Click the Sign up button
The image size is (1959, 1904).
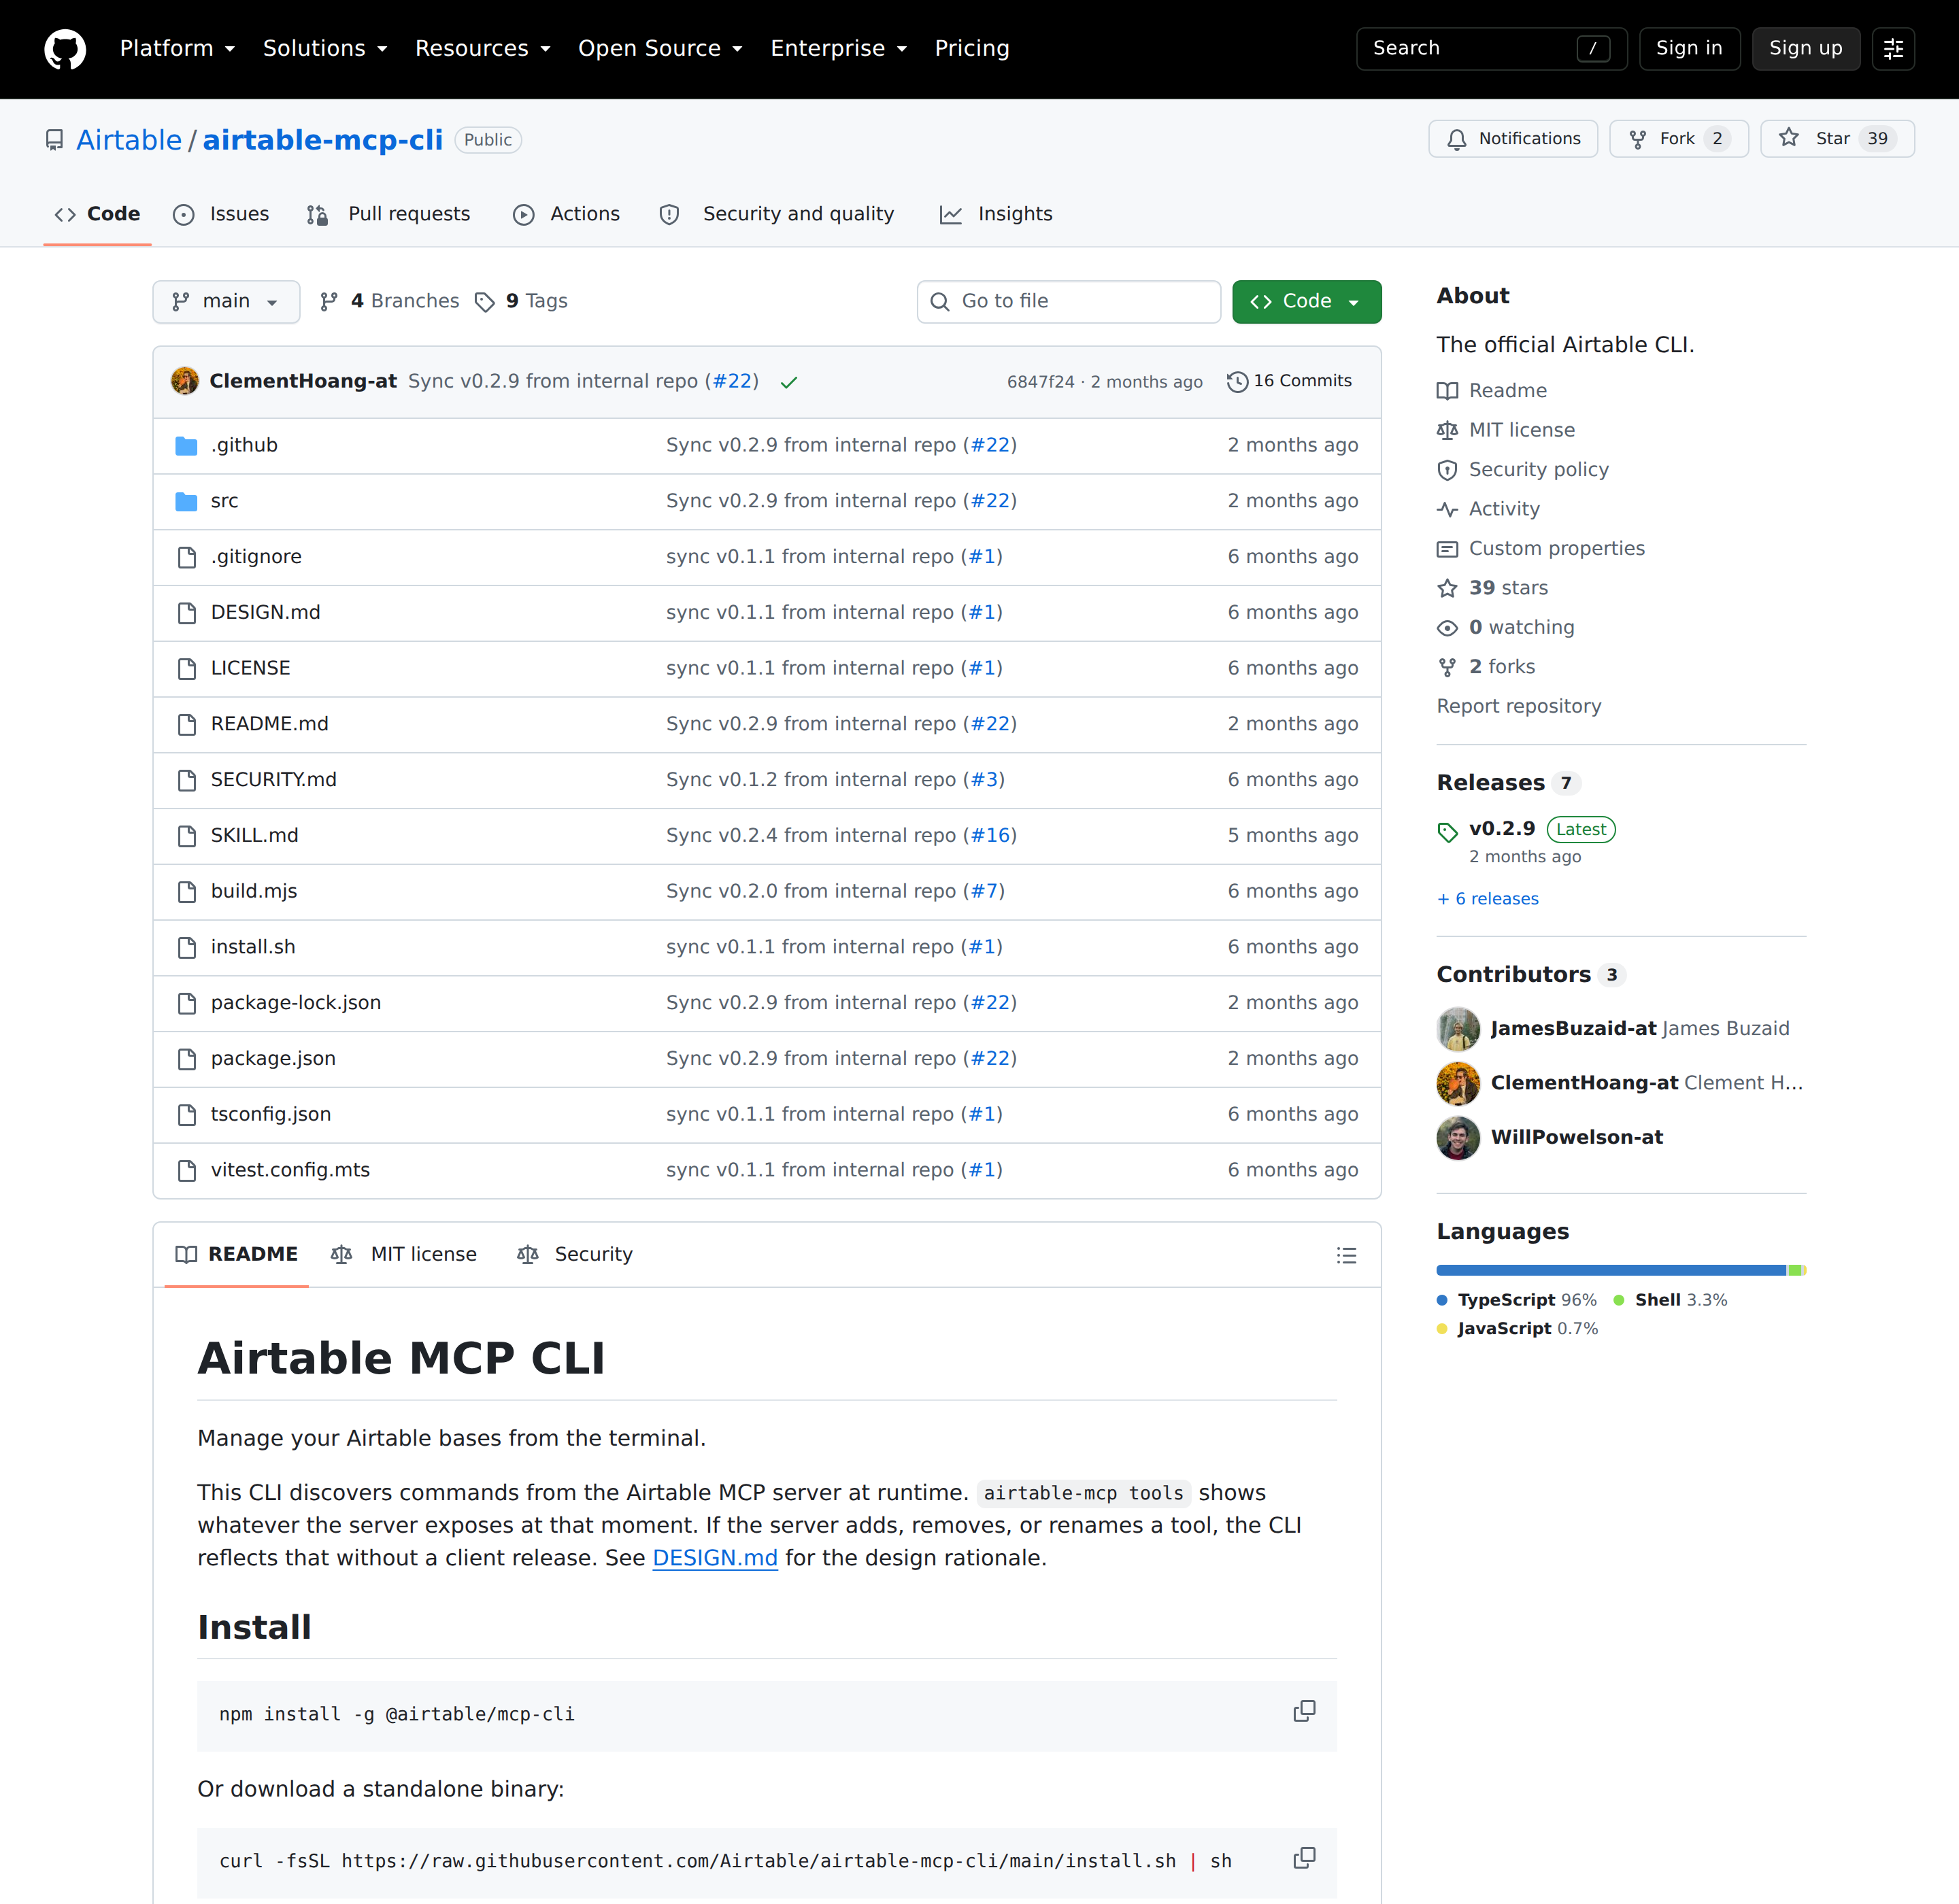coord(1805,49)
